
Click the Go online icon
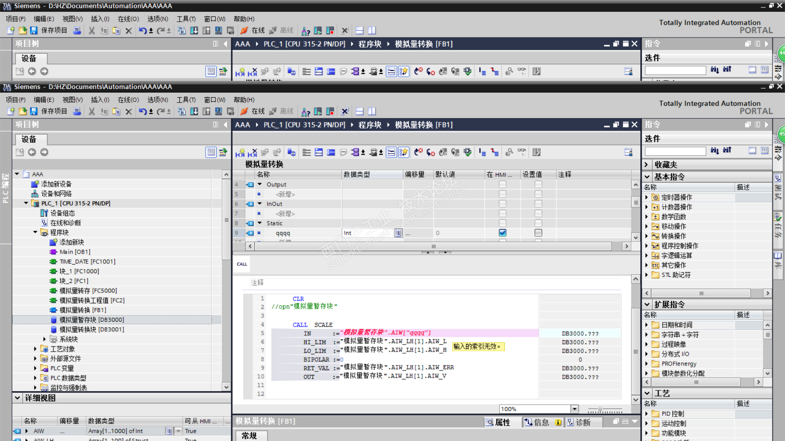[244, 111]
